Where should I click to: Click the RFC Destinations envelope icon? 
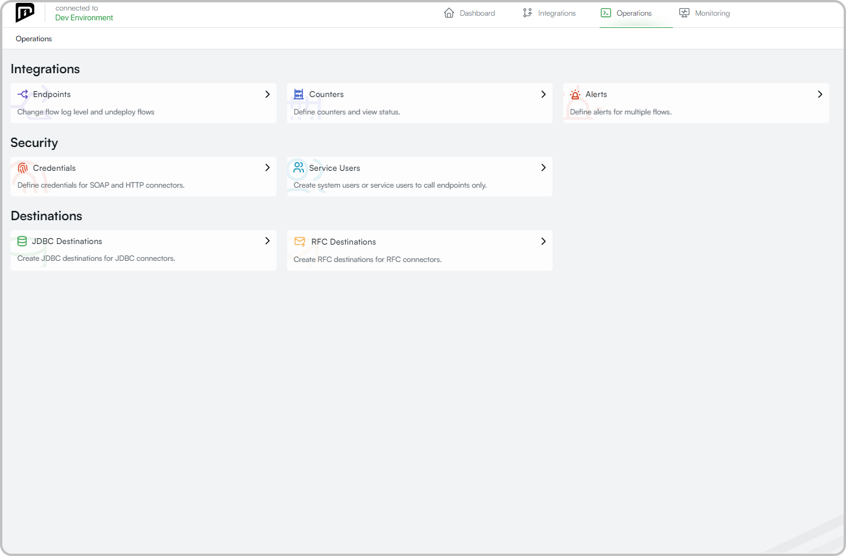click(x=300, y=241)
